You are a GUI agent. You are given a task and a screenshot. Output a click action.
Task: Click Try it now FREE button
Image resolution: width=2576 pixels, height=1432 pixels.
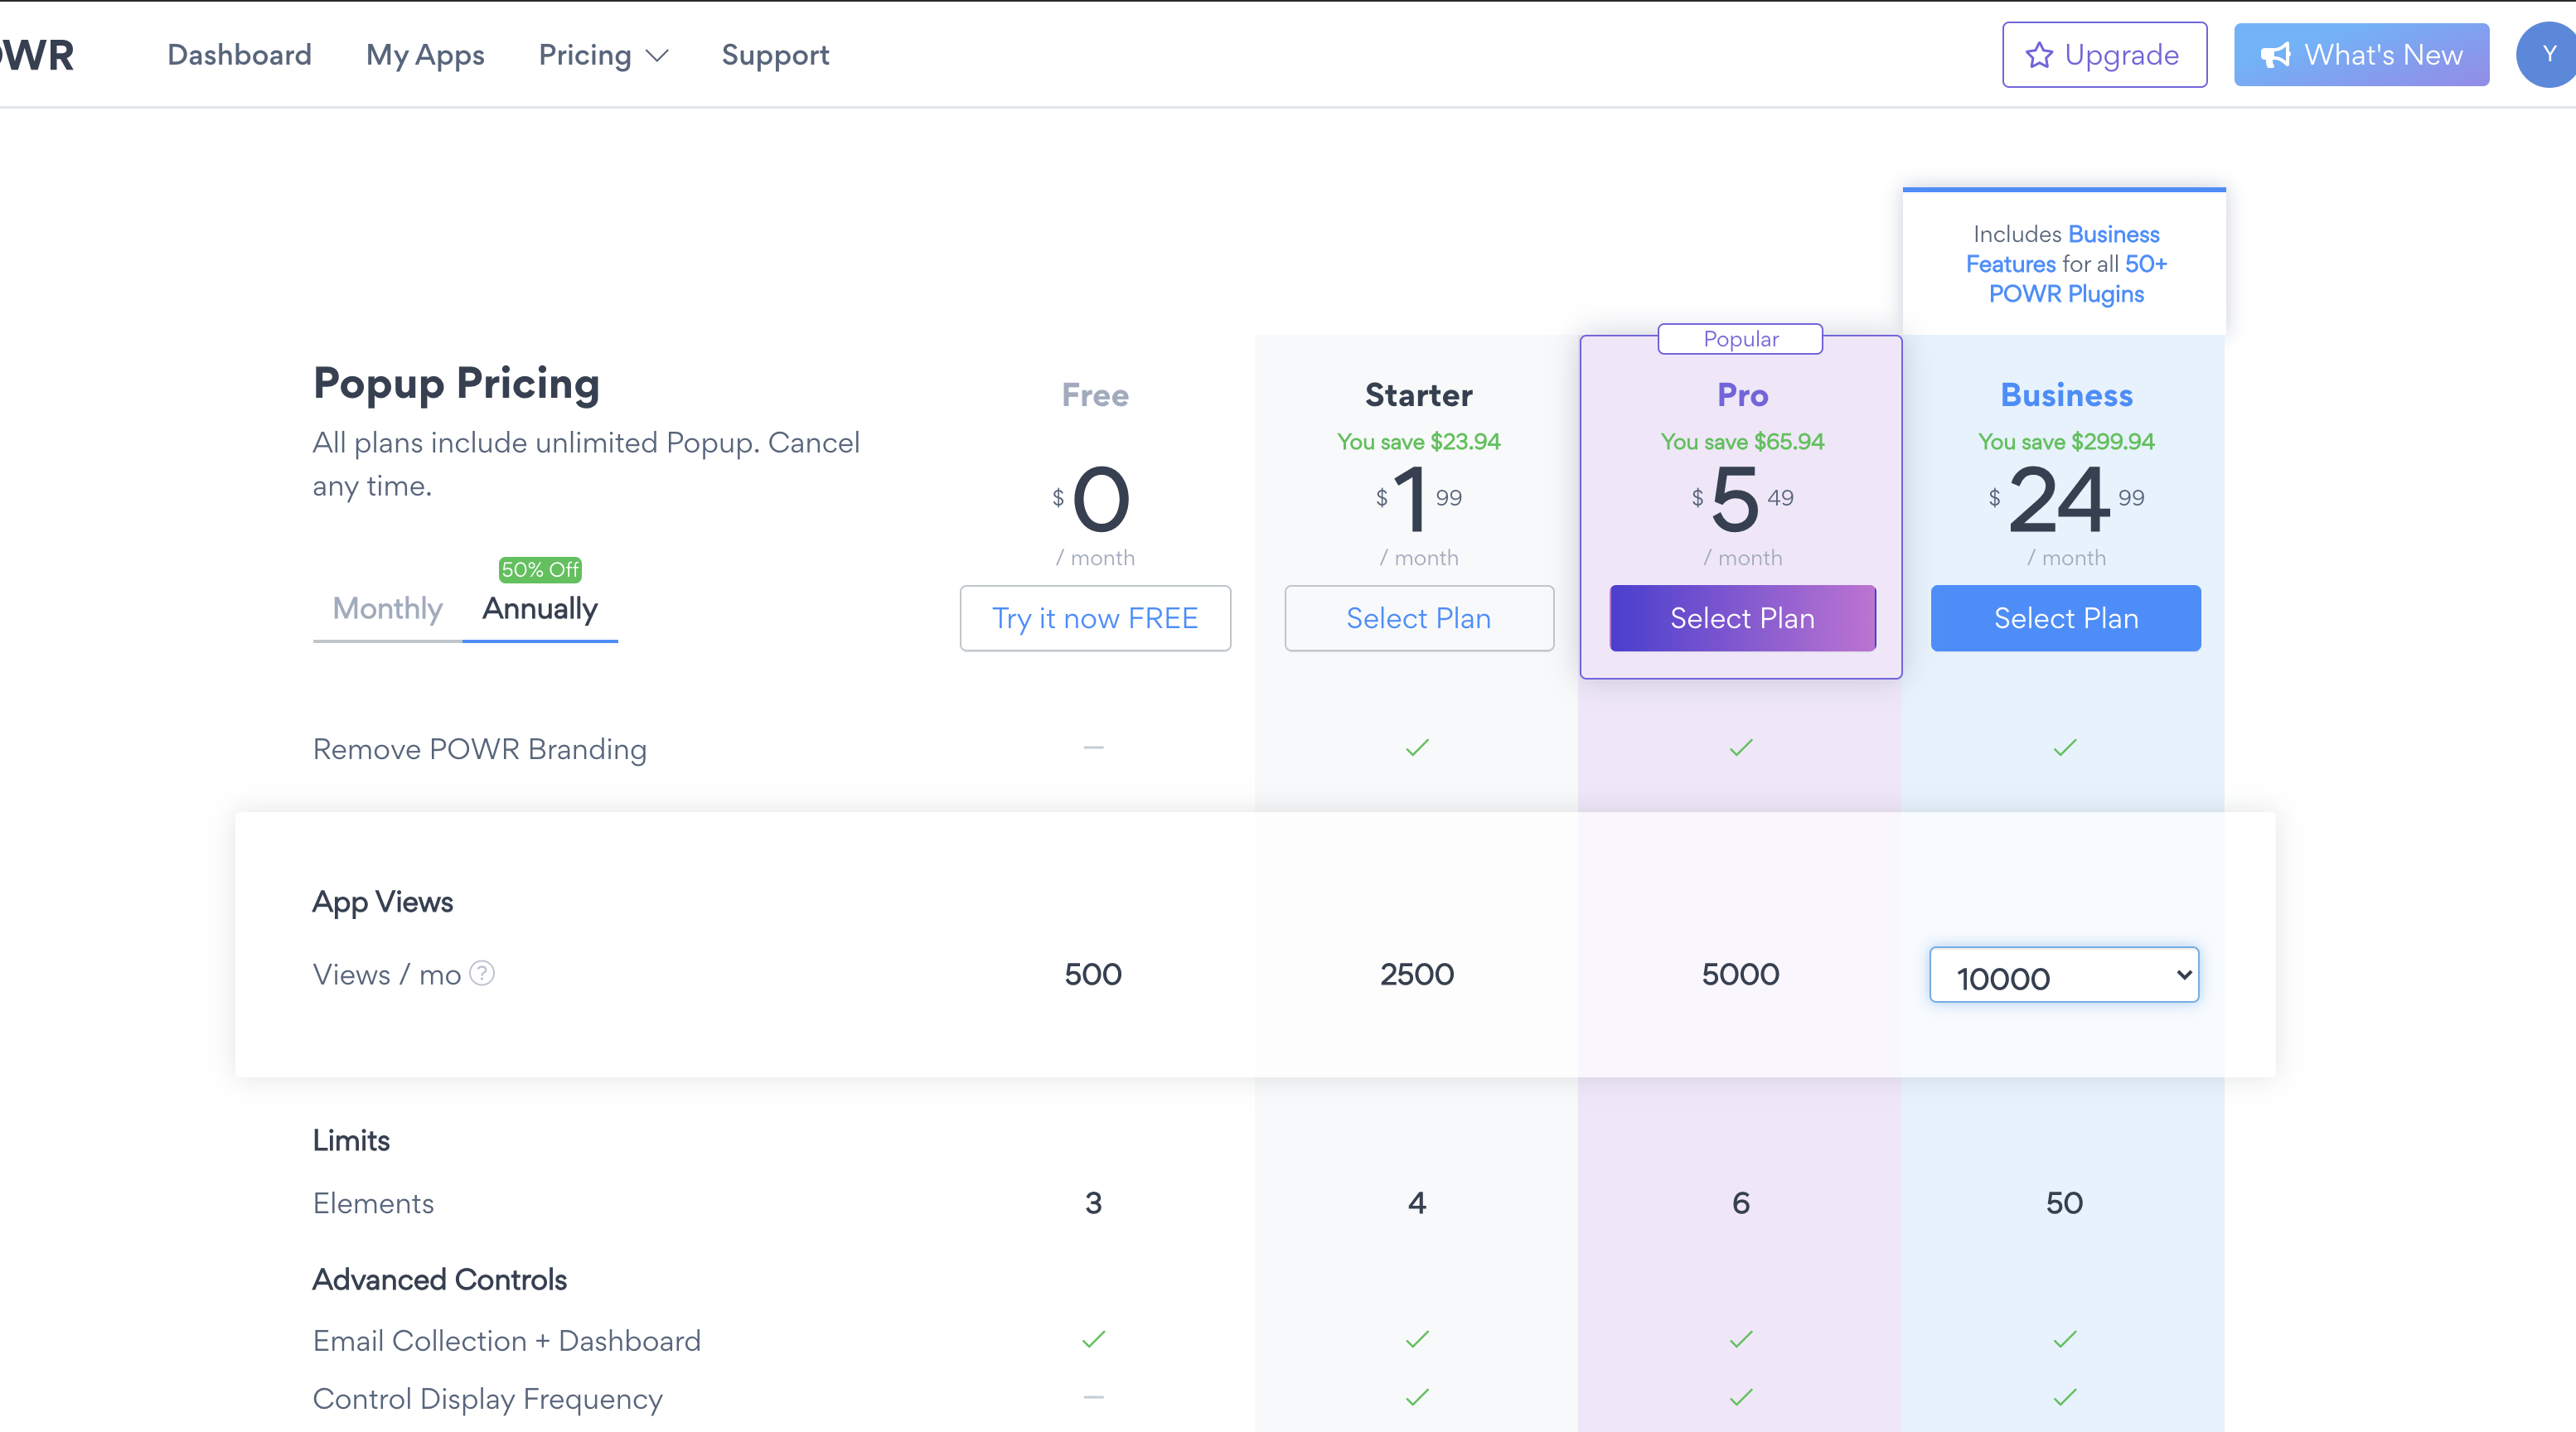pyautogui.click(x=1095, y=618)
